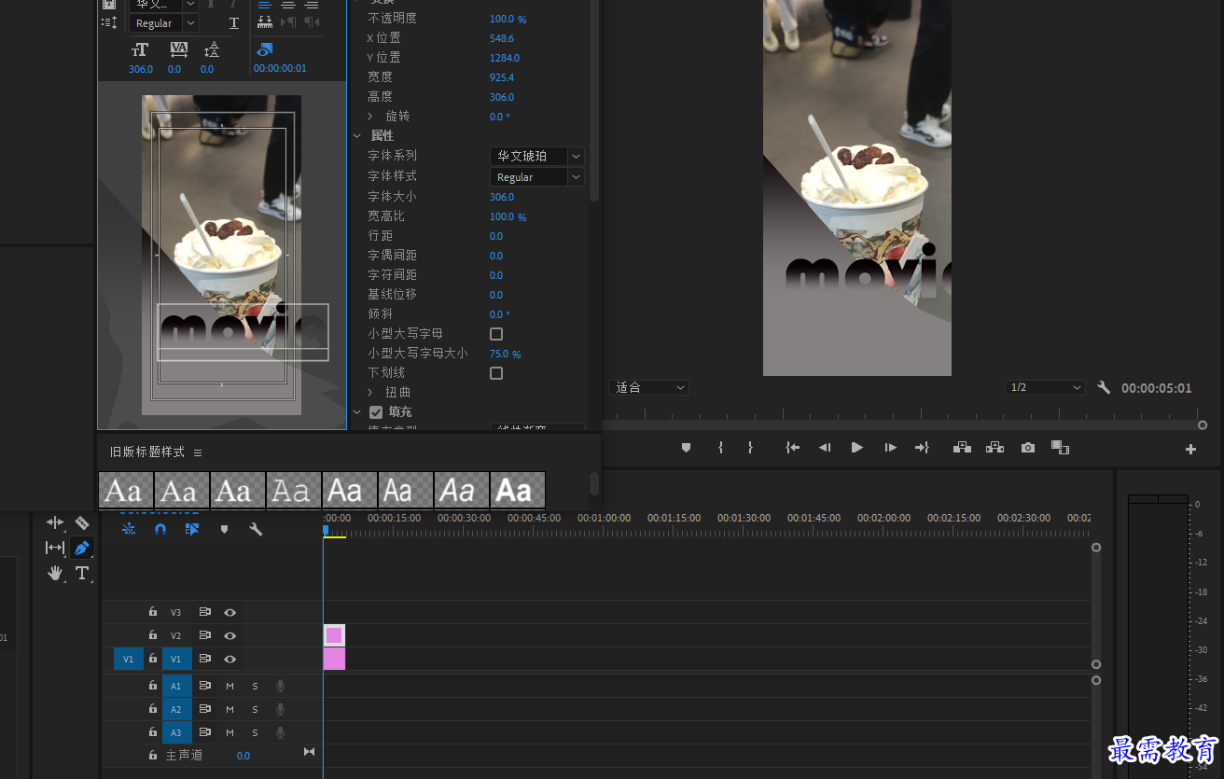Open timeline display settings wrench
The height and width of the screenshot is (779, 1224).
coord(256,529)
